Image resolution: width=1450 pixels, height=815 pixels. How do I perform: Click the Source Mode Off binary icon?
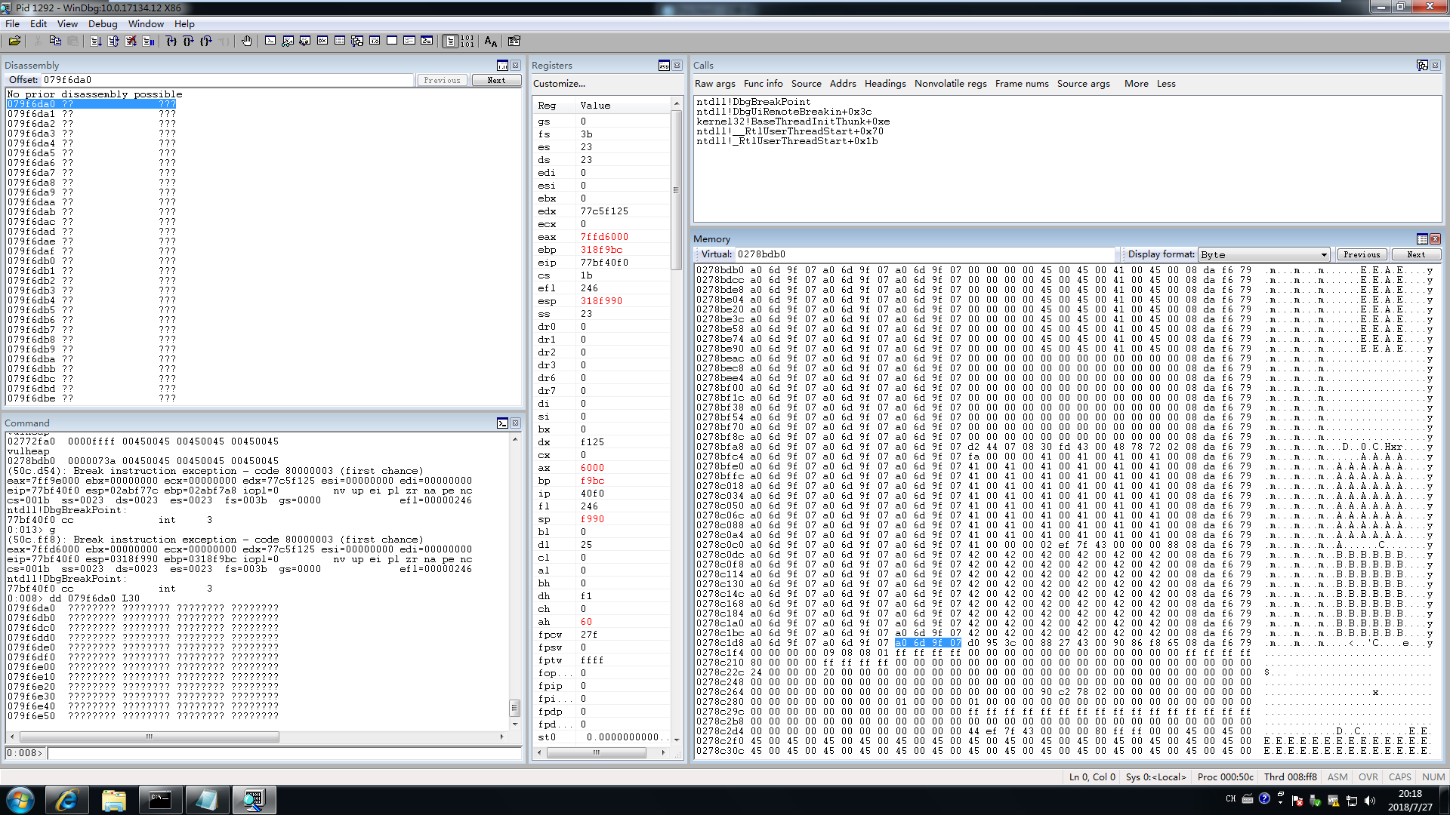coord(467,41)
